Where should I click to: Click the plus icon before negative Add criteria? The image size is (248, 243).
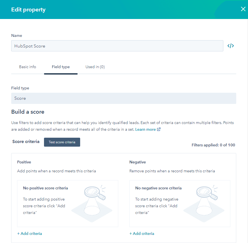pyautogui.click(x=131, y=234)
